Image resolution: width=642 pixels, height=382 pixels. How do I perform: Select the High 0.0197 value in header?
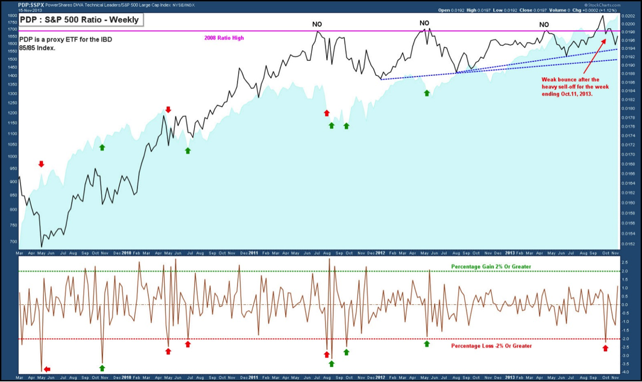coord(479,10)
